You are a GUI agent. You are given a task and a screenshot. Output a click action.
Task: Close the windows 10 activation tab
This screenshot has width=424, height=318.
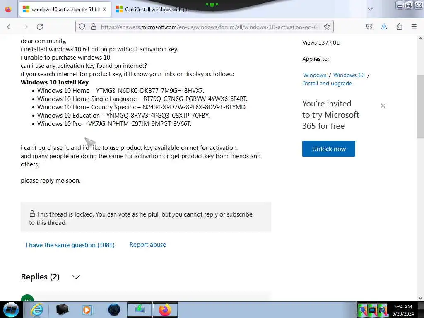tap(104, 9)
